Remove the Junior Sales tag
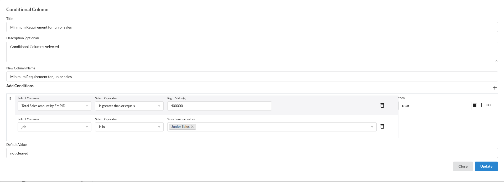Image resolution: width=504 pixels, height=182 pixels. 192,127
